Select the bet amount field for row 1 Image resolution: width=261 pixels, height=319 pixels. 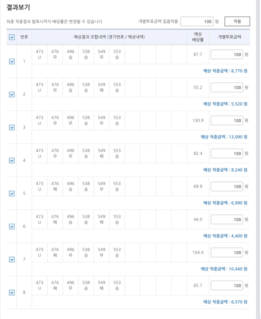tap(227, 55)
